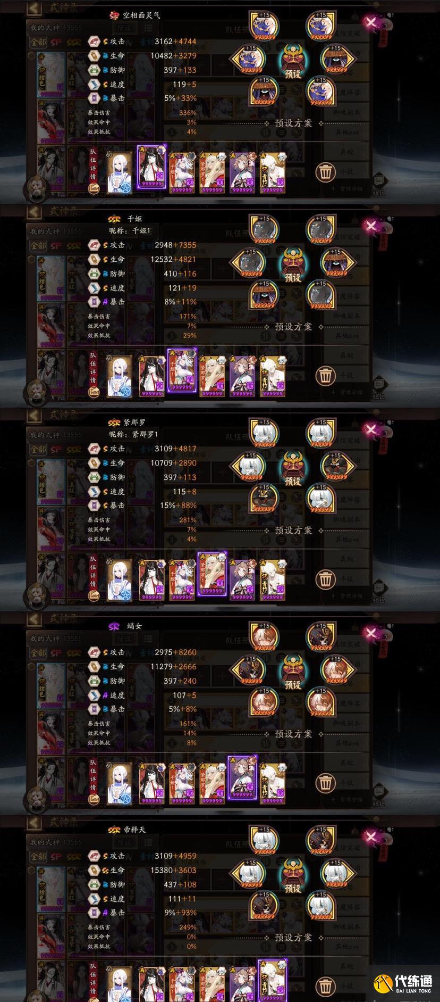Open 预设方案 heading in 帝释天 panel
Screen dimensions: 440x1002
click(x=293, y=938)
